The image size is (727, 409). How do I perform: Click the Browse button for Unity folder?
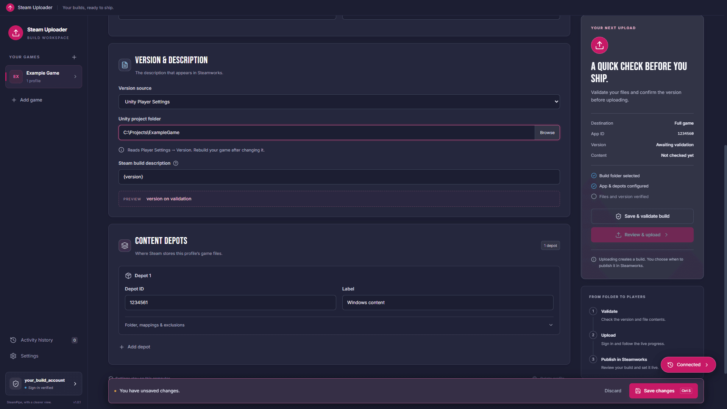tap(547, 133)
